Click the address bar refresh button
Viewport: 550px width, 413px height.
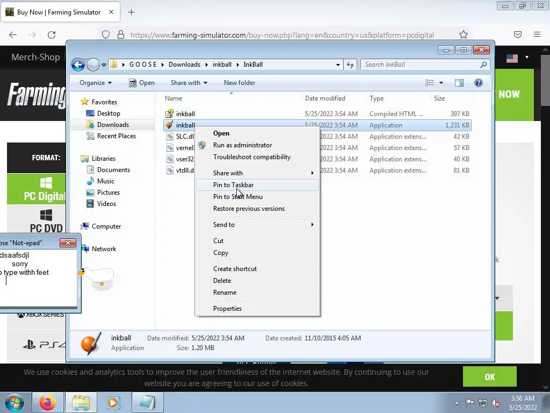click(350, 65)
